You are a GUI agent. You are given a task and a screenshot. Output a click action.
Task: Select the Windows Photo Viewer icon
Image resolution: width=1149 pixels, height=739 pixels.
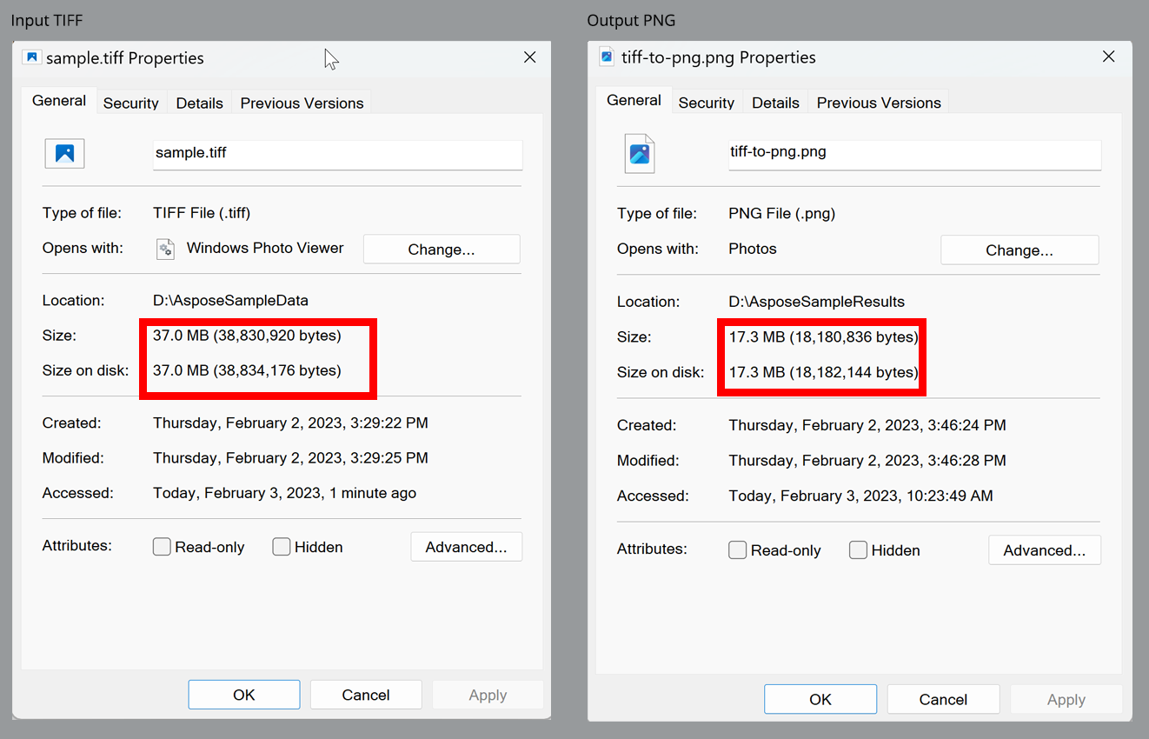[165, 249]
